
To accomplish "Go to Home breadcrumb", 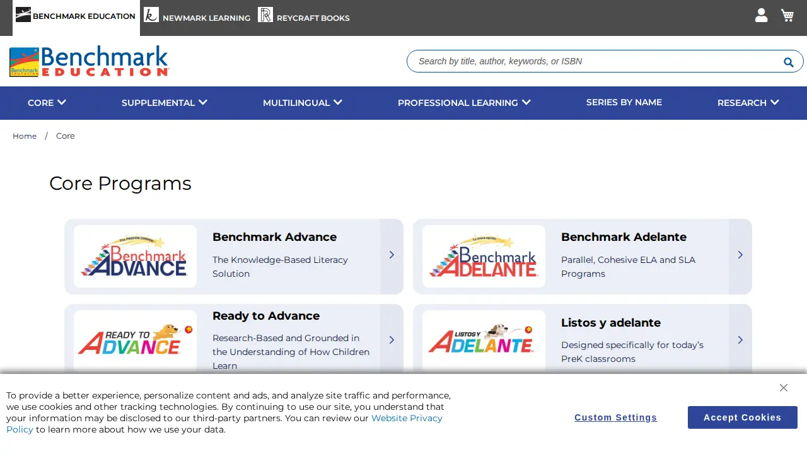I will pos(25,136).
